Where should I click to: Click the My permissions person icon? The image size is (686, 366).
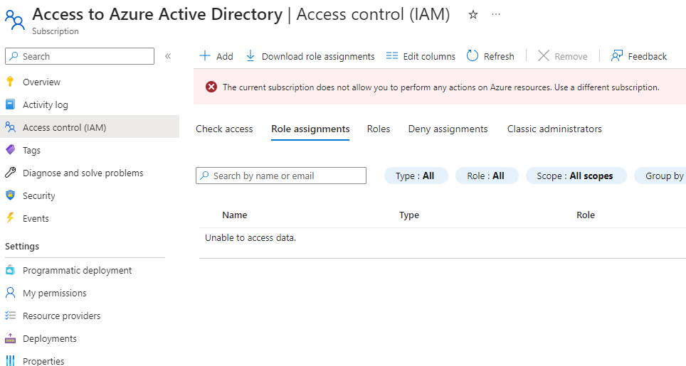pos(10,293)
